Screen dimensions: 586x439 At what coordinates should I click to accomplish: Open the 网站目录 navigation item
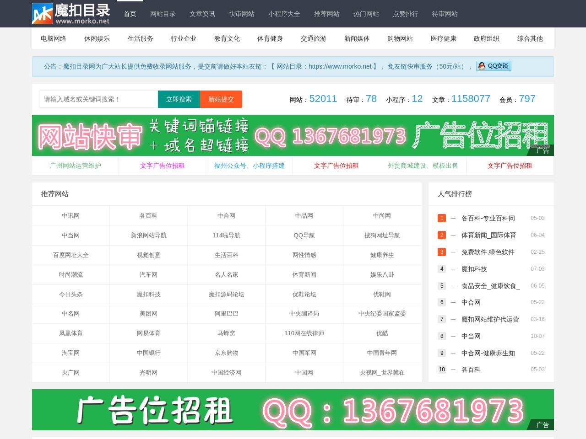163,14
